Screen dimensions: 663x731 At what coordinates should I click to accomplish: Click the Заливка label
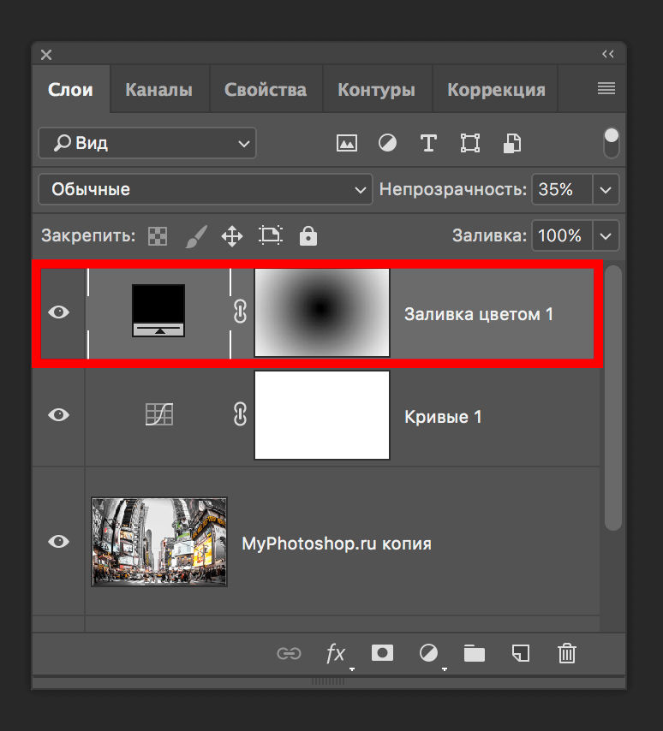[489, 235]
